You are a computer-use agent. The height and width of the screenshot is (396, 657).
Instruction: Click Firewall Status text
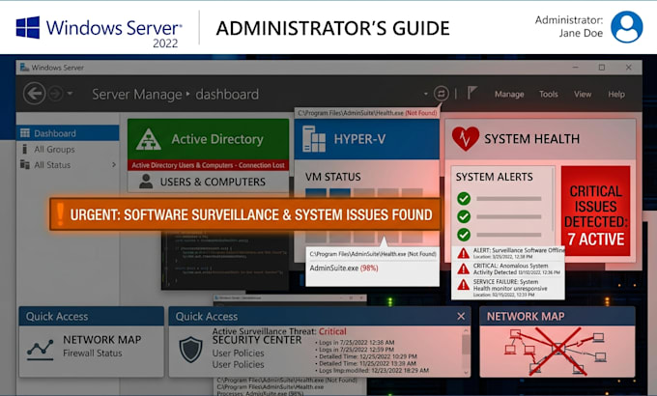(x=93, y=354)
